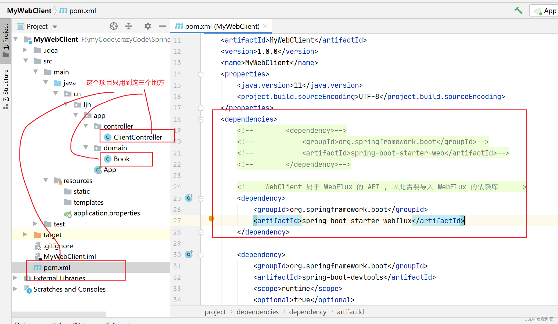Image resolution: width=558 pixels, height=324 pixels.
Task: Click 'dependencies' in the XML breadcrumb bar
Action: [x=258, y=312]
